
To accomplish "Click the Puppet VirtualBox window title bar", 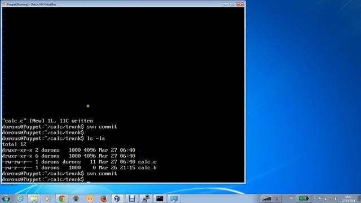I will 123,4.
